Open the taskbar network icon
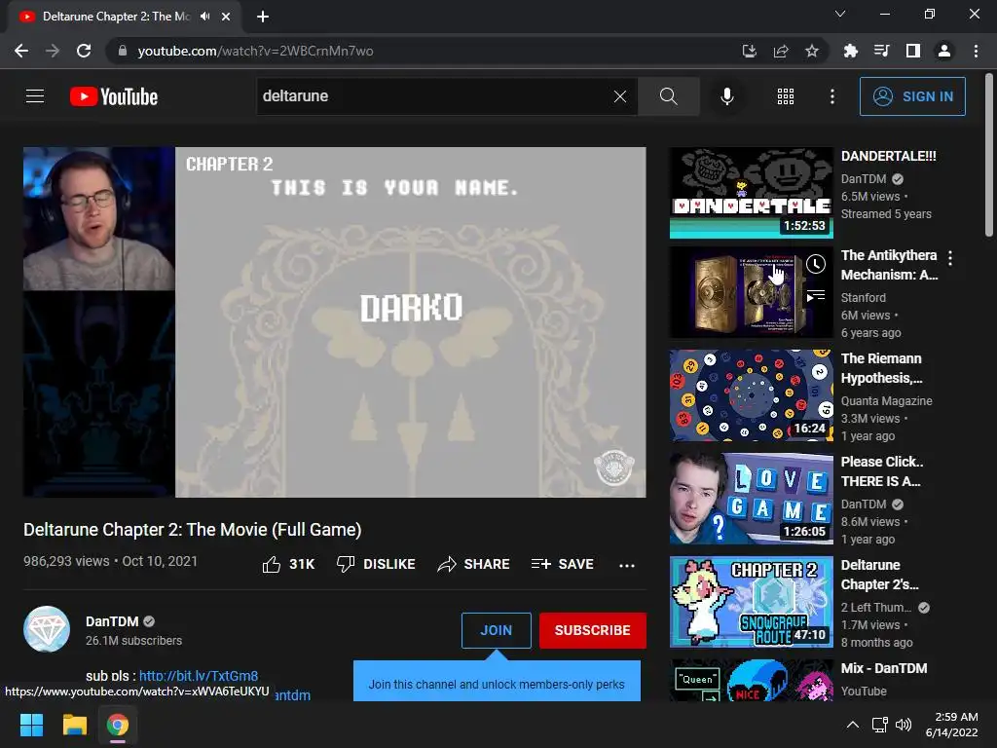The width and height of the screenshot is (997, 748). tap(880, 725)
